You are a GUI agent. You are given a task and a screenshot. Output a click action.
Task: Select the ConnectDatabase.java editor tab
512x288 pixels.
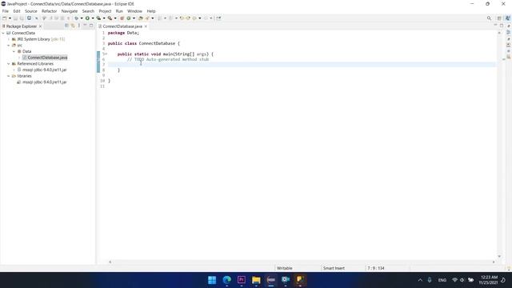click(x=122, y=26)
